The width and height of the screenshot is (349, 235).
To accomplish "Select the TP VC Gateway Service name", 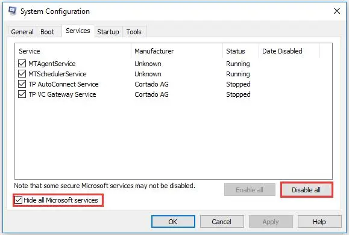I will click(x=62, y=94).
